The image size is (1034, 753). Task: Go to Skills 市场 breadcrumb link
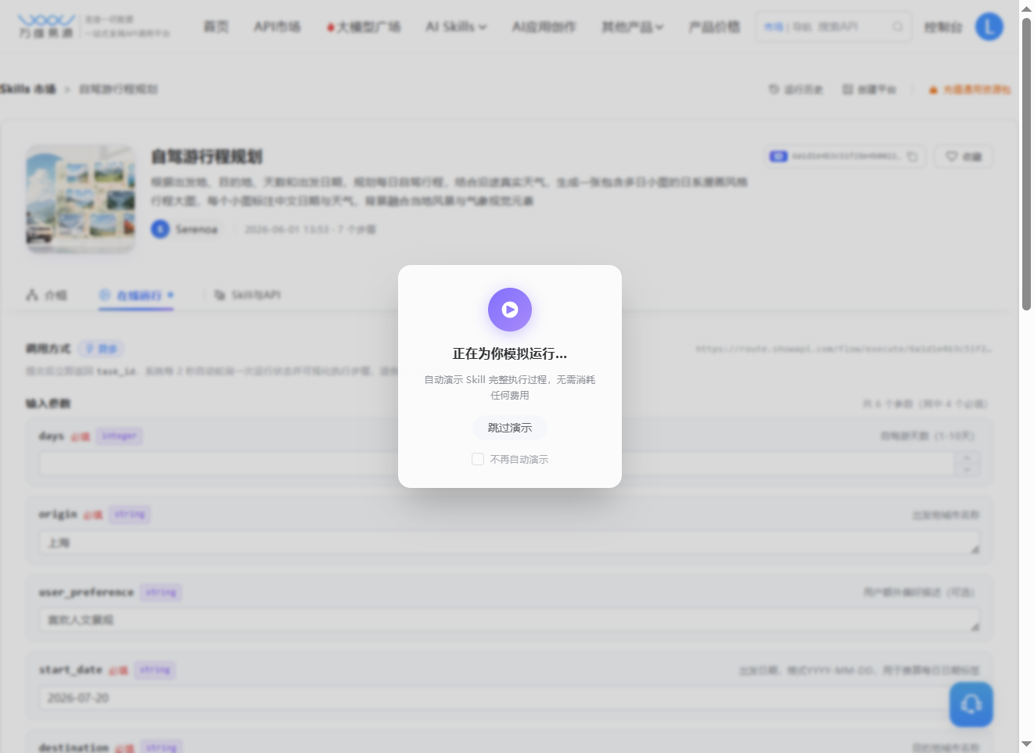[x=28, y=89]
